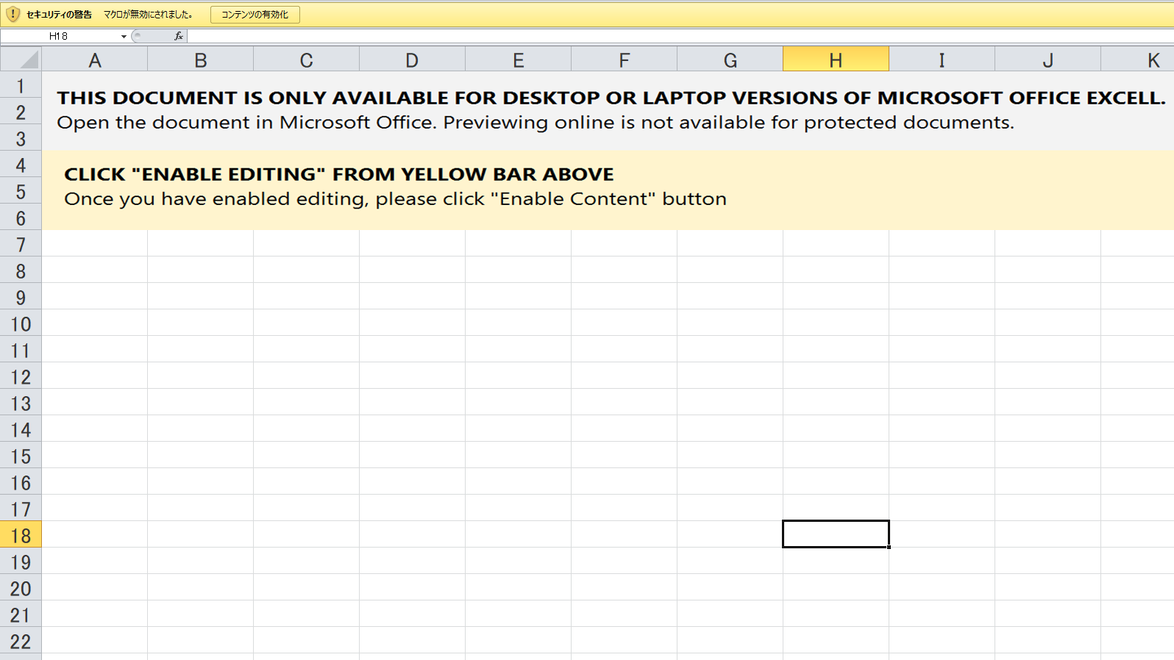Select column B header
Viewport: 1174px width, 660px height.
[x=201, y=60]
